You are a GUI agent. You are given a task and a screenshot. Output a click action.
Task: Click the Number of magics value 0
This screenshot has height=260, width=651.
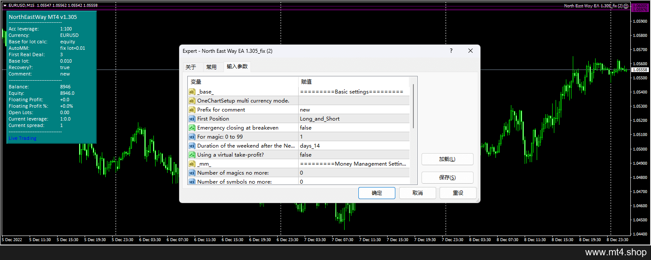[354, 173]
